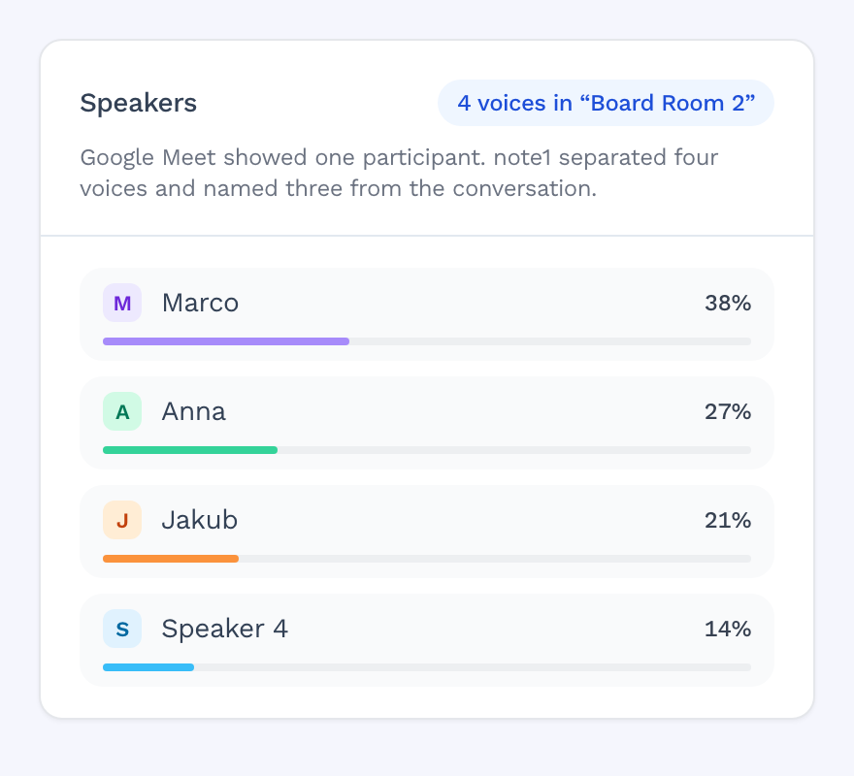Click Marco's purple talk-time bar
The width and height of the screenshot is (854, 776).
coord(226,341)
